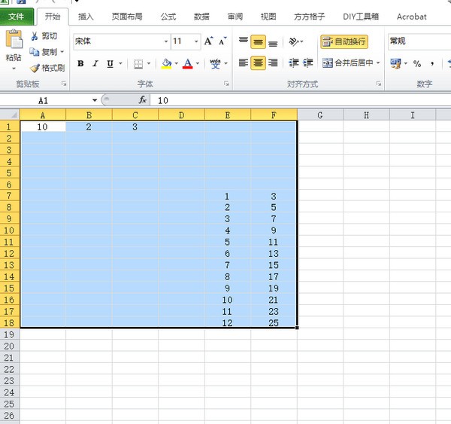Click the align text left icon
Image resolution: width=451 pixels, height=424 pixels.
click(x=243, y=63)
